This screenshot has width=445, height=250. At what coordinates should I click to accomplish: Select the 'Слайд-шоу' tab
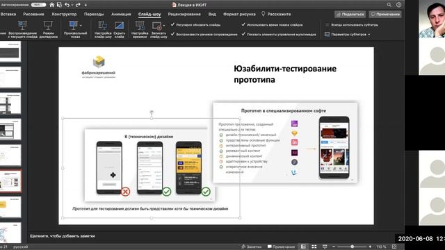pyautogui.click(x=149, y=14)
